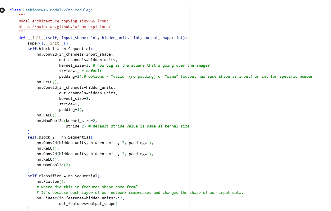Click out_features=output_shape argument
The width and height of the screenshot is (331, 211).
coord(88,204)
